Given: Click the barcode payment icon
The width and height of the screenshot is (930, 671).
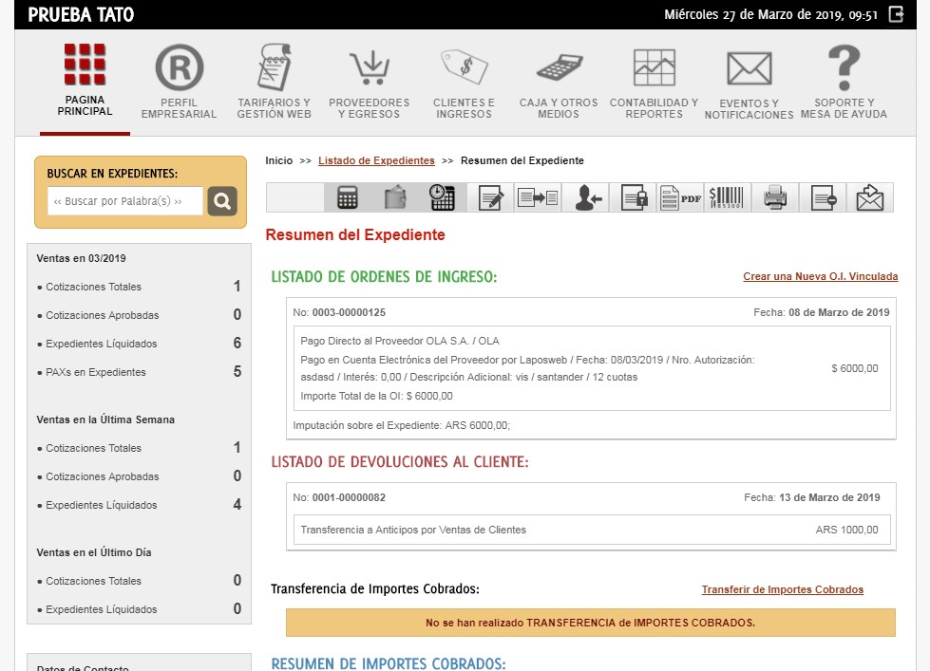Looking at the screenshot, I should coord(727,197).
